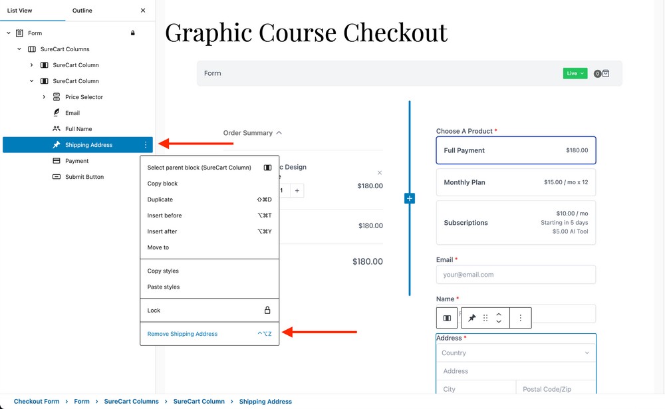Viewport: 665px width, 409px height.
Task: Open block options via the toolbar three-dot icon
Action: pyautogui.click(x=521, y=318)
